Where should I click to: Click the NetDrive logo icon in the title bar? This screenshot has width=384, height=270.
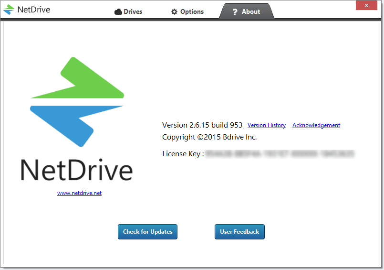pyautogui.click(x=9, y=10)
